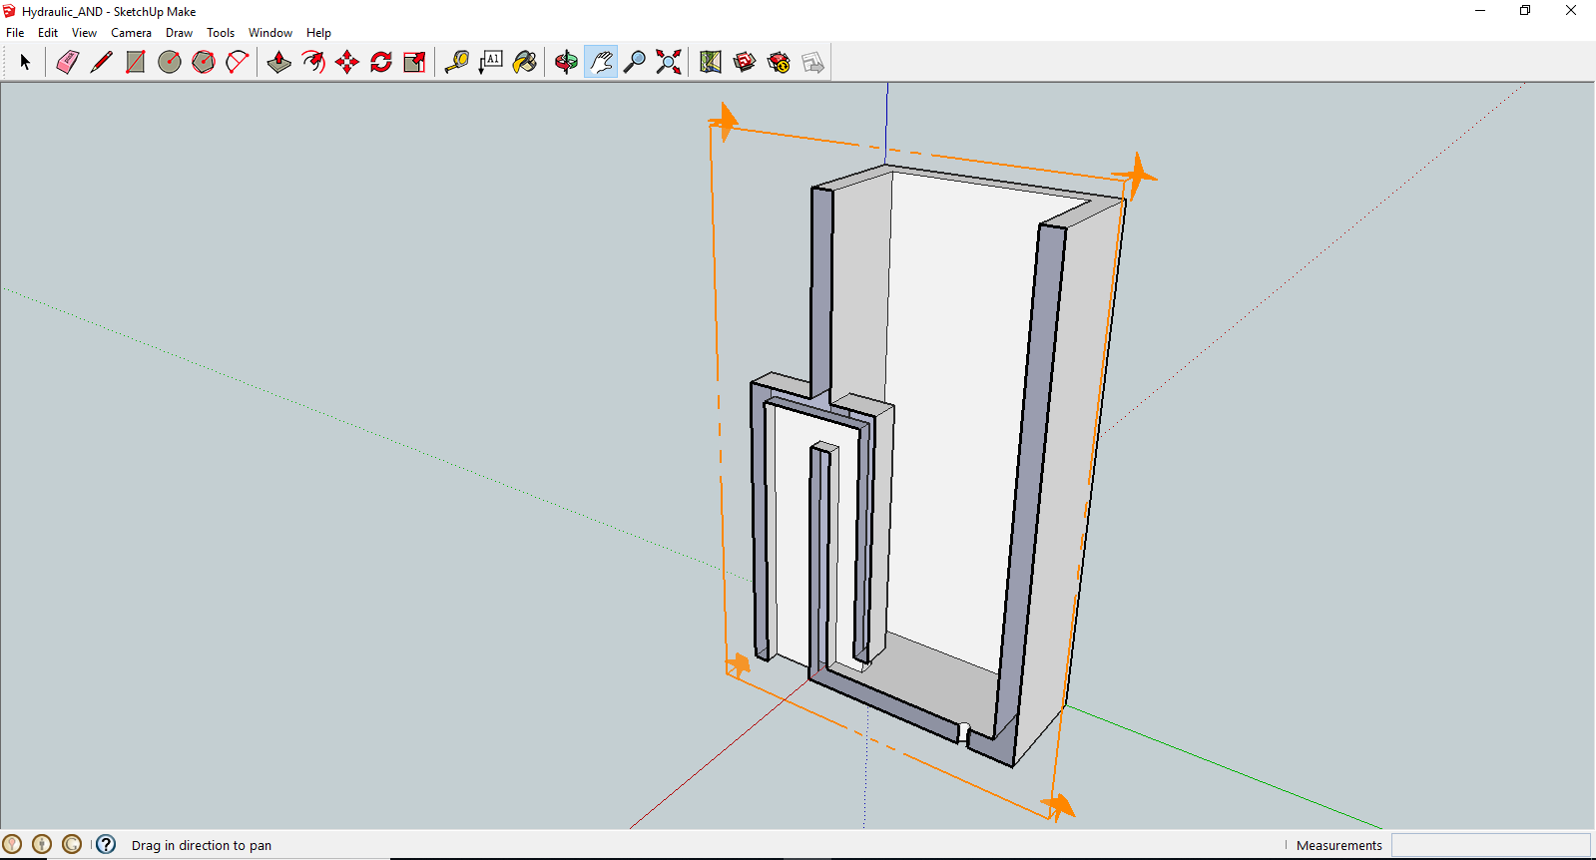Open the Add Location map tool
This screenshot has width=1596, height=860.
[x=711, y=62]
